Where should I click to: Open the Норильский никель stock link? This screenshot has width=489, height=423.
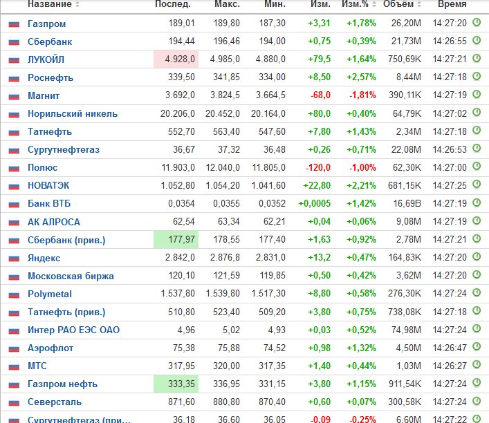coord(73,114)
